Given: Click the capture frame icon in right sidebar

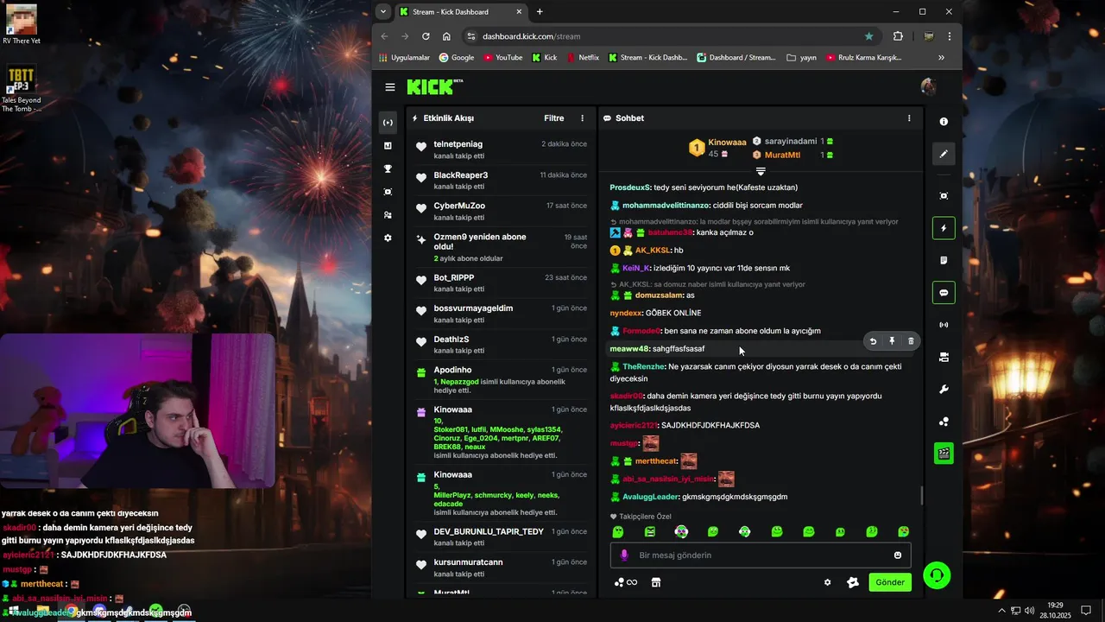Looking at the screenshot, I should pos(944,196).
